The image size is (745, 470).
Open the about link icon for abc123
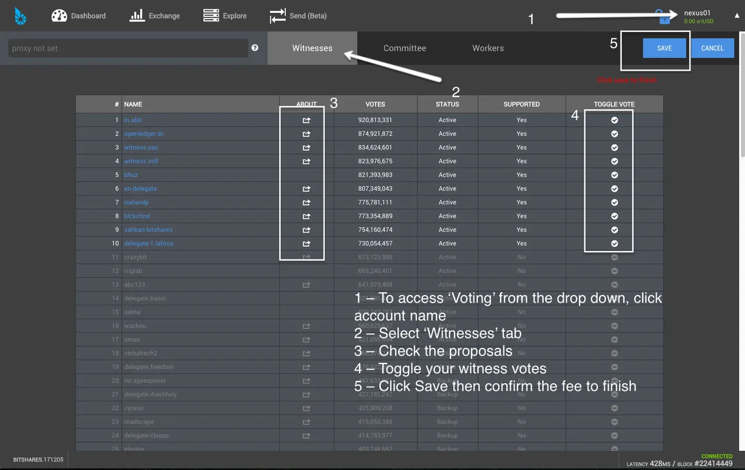[307, 285]
